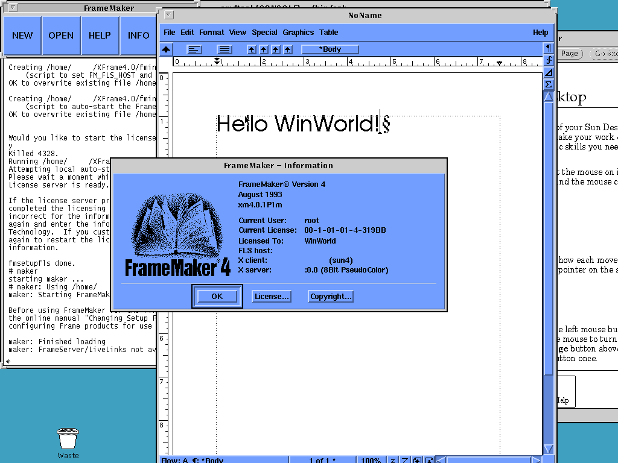Screen dimensions: 618x463
Task: Click the page number '1 of 1 *' status field
Action: (x=322, y=460)
